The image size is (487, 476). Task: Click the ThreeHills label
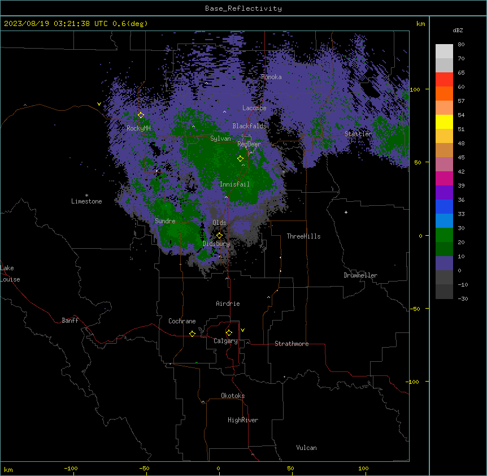coord(303,236)
